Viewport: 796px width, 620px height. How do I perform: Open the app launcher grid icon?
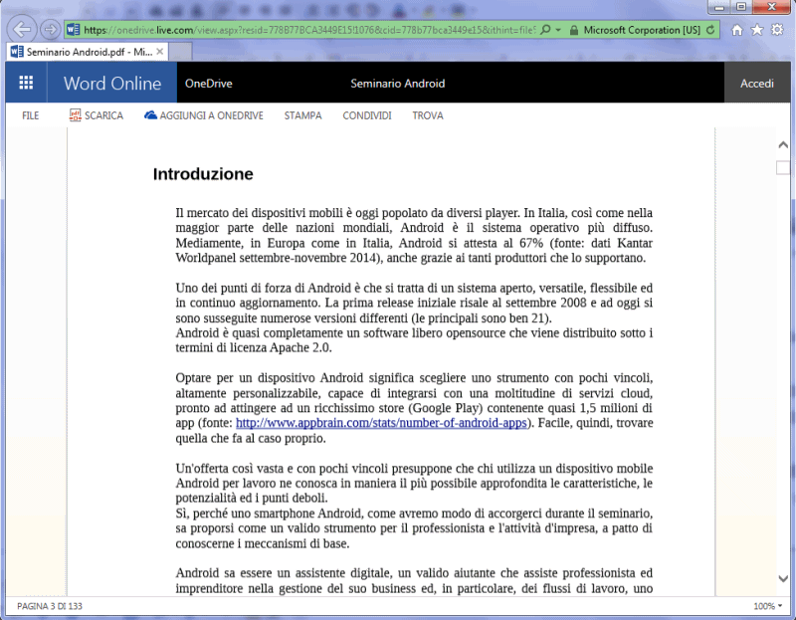click(26, 83)
